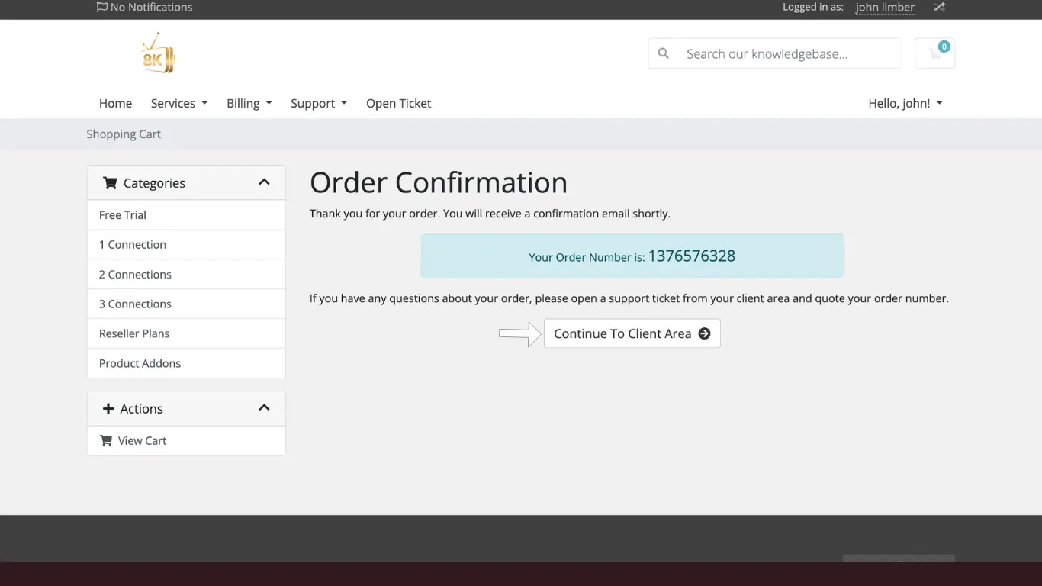Viewport: 1042px width, 586px height.
Task: Open the shopping cart icon
Action: pyautogui.click(x=934, y=53)
